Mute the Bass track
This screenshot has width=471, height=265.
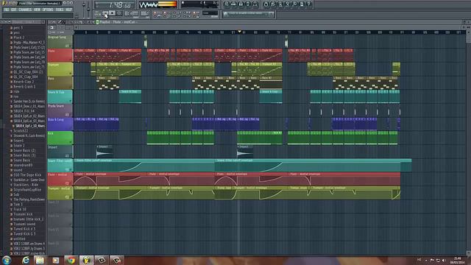71,87
